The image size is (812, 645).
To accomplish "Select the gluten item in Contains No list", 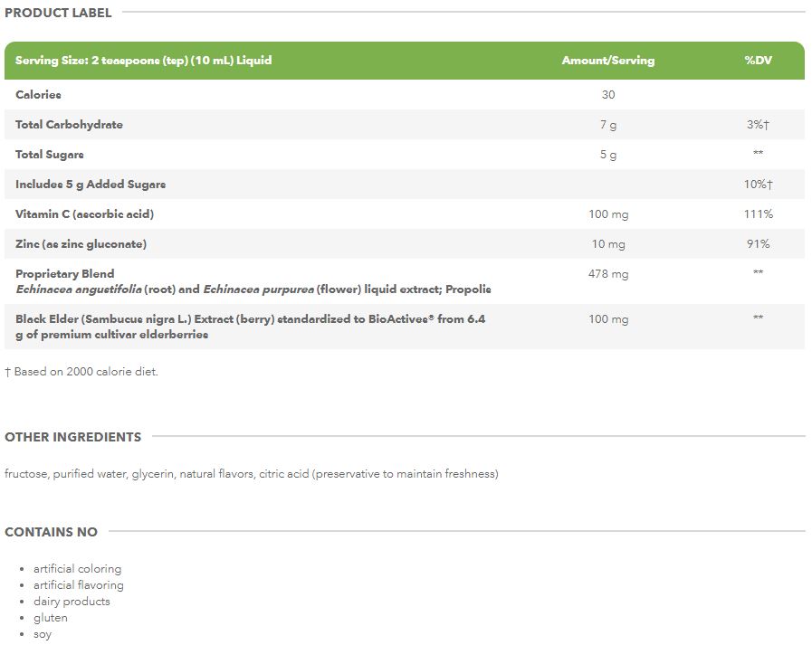I will point(51,618).
